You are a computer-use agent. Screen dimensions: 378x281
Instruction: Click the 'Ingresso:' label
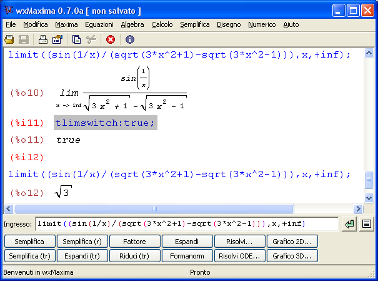tap(17, 224)
